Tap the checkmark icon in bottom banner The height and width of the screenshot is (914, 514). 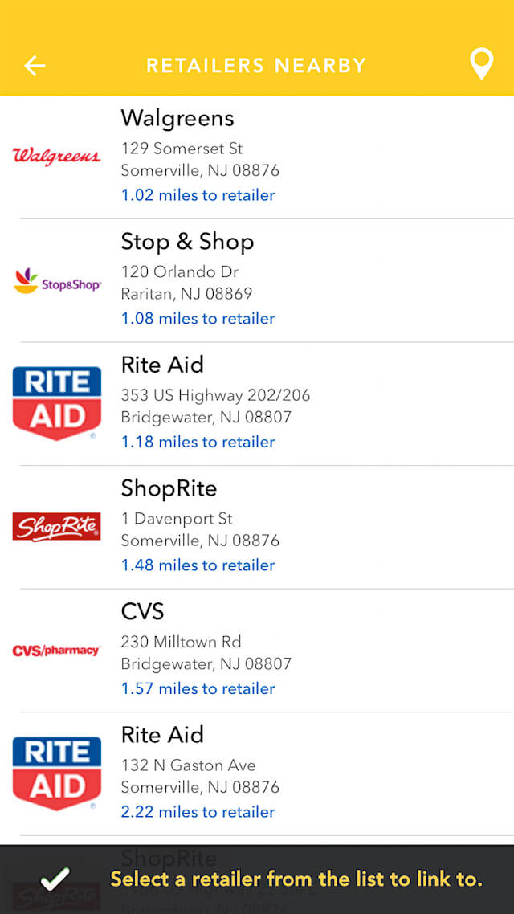point(55,879)
